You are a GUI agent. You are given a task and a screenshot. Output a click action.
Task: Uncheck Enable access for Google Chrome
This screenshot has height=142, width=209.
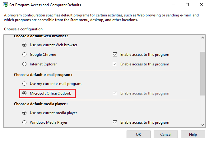[x=115, y=55]
